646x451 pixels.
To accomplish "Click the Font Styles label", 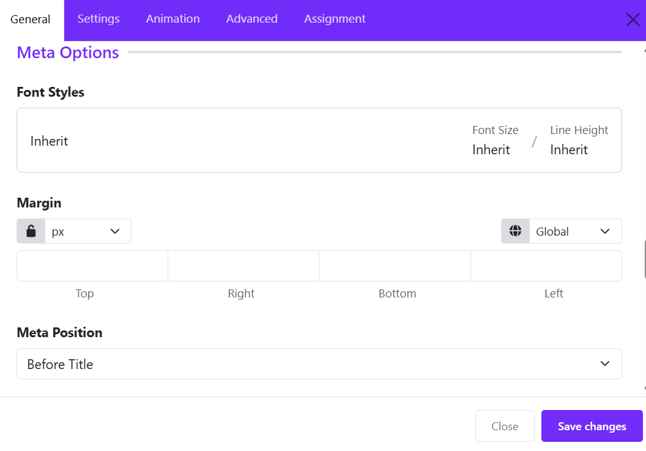I will [51, 92].
